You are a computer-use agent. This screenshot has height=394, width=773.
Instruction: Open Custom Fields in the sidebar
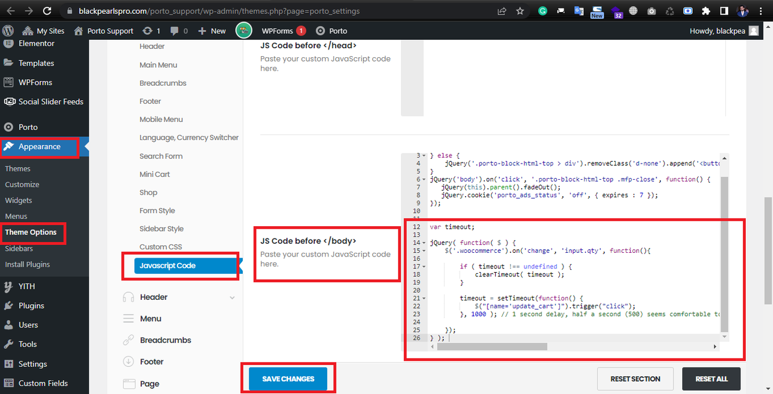point(44,383)
